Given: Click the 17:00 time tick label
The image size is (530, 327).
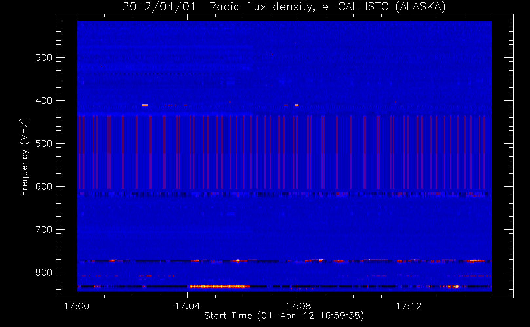Looking at the screenshot, I should click(77, 306).
